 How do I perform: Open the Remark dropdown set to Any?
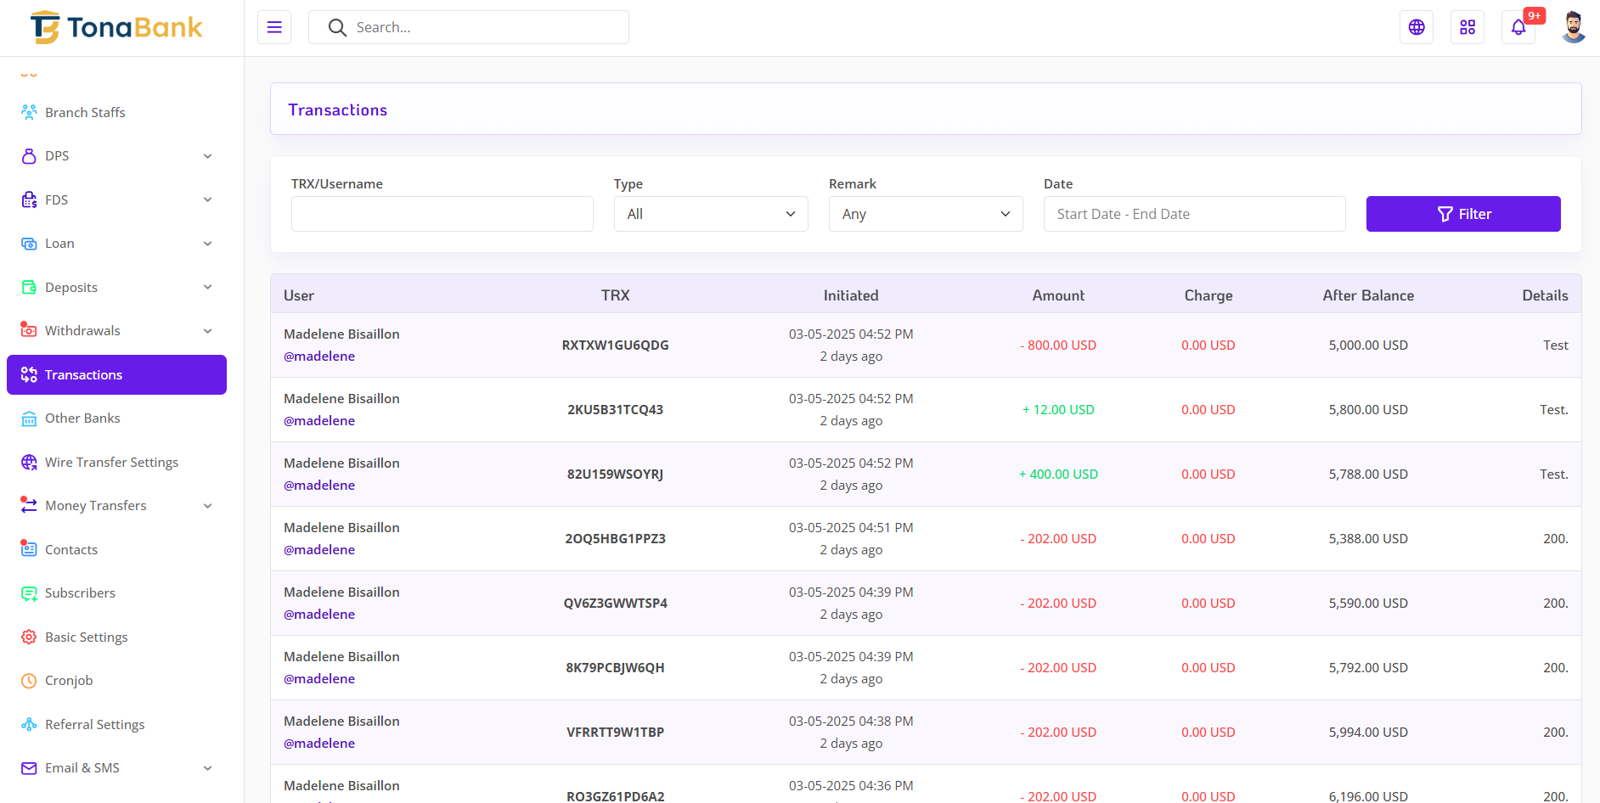coord(926,214)
